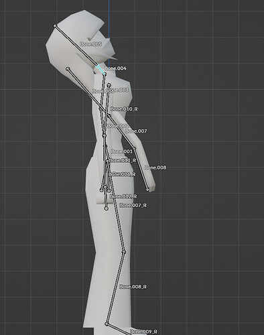Click the highlighted cyan Bone.004 neck bone
This screenshot has width=264, height=335.
(101, 70)
